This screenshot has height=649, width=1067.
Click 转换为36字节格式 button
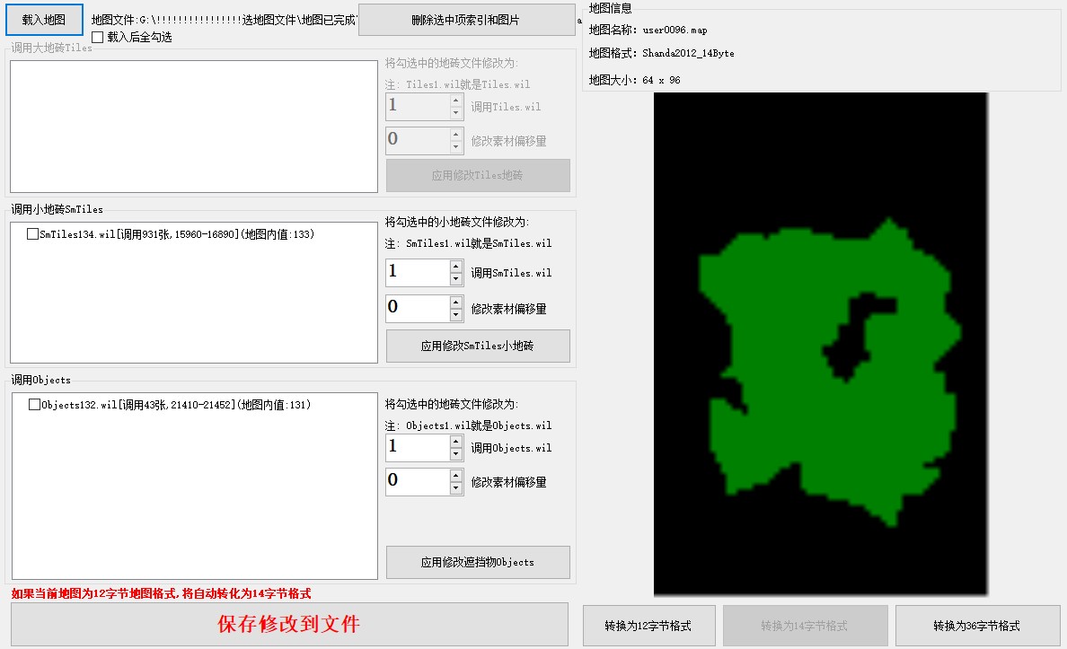[976, 626]
